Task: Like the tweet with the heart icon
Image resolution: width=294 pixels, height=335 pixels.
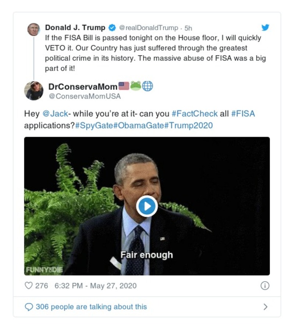Action: (x=29, y=286)
